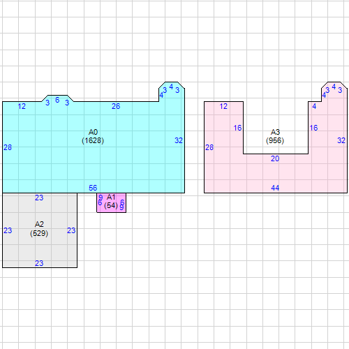Select the 44 dimension on A3's bottom edge
Screen dimensions: 349x349
(x=275, y=188)
